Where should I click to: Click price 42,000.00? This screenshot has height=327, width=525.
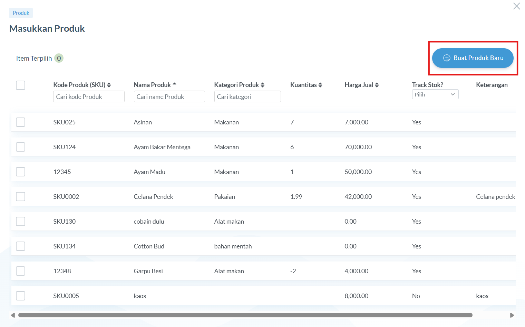point(358,197)
